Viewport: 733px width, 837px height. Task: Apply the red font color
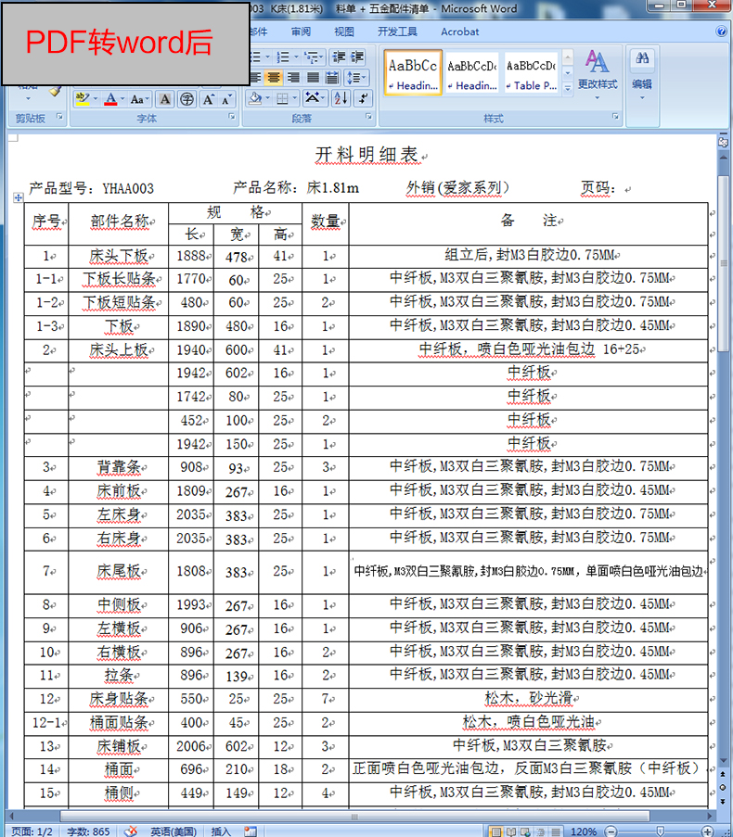coord(110,99)
